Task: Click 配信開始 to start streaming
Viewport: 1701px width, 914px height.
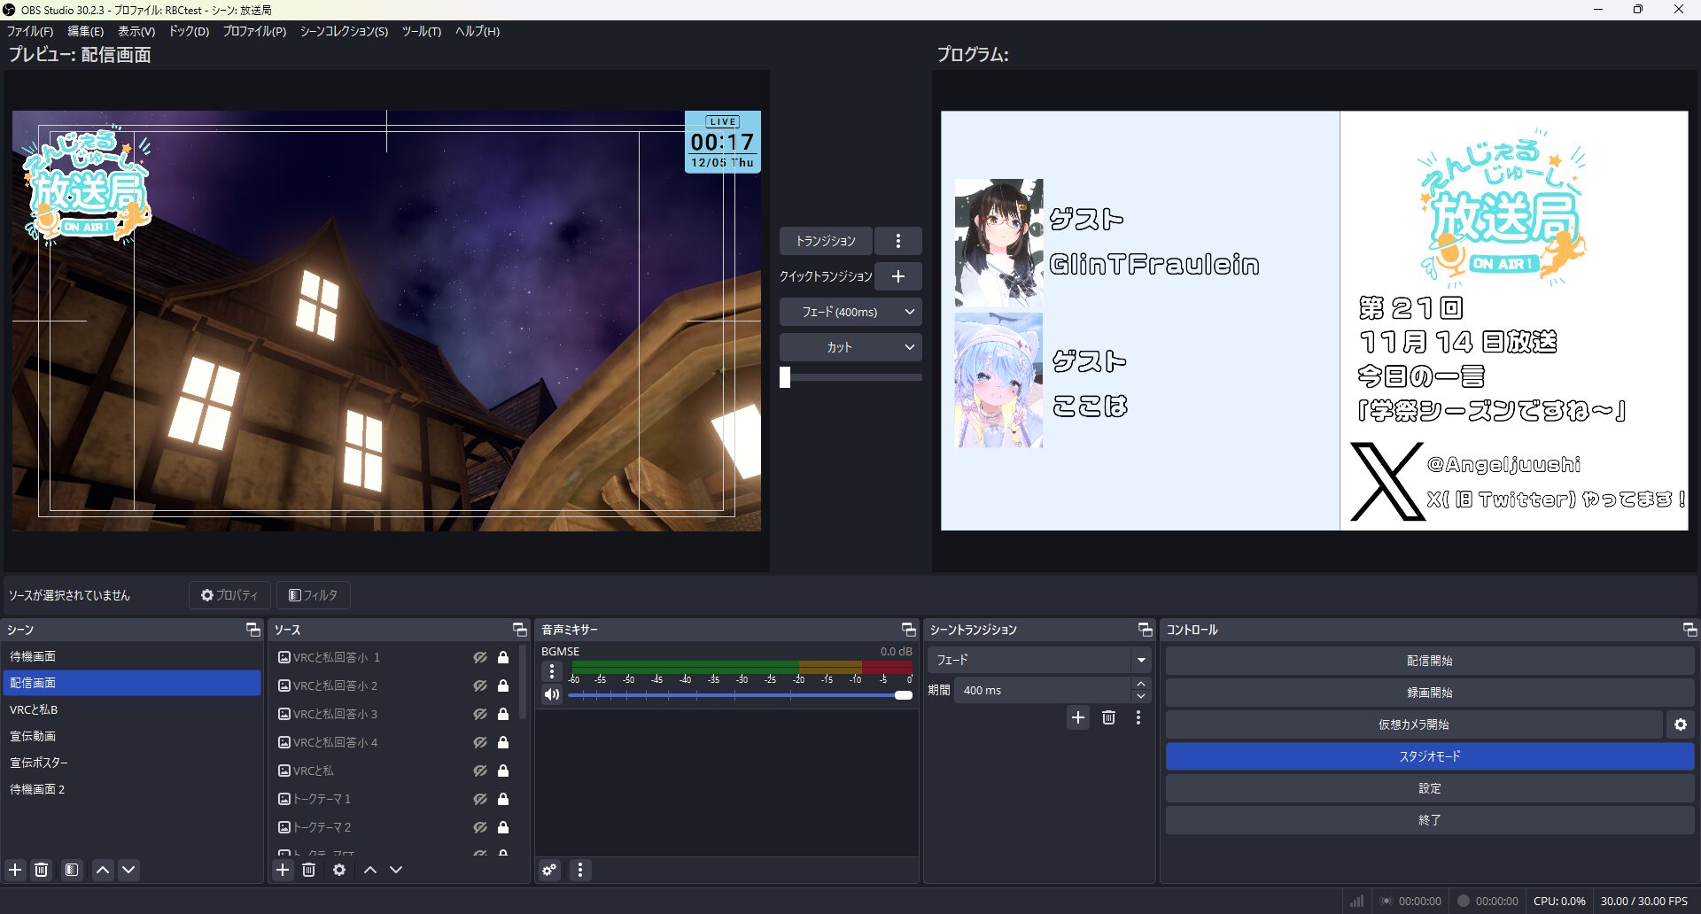Action: (1430, 661)
